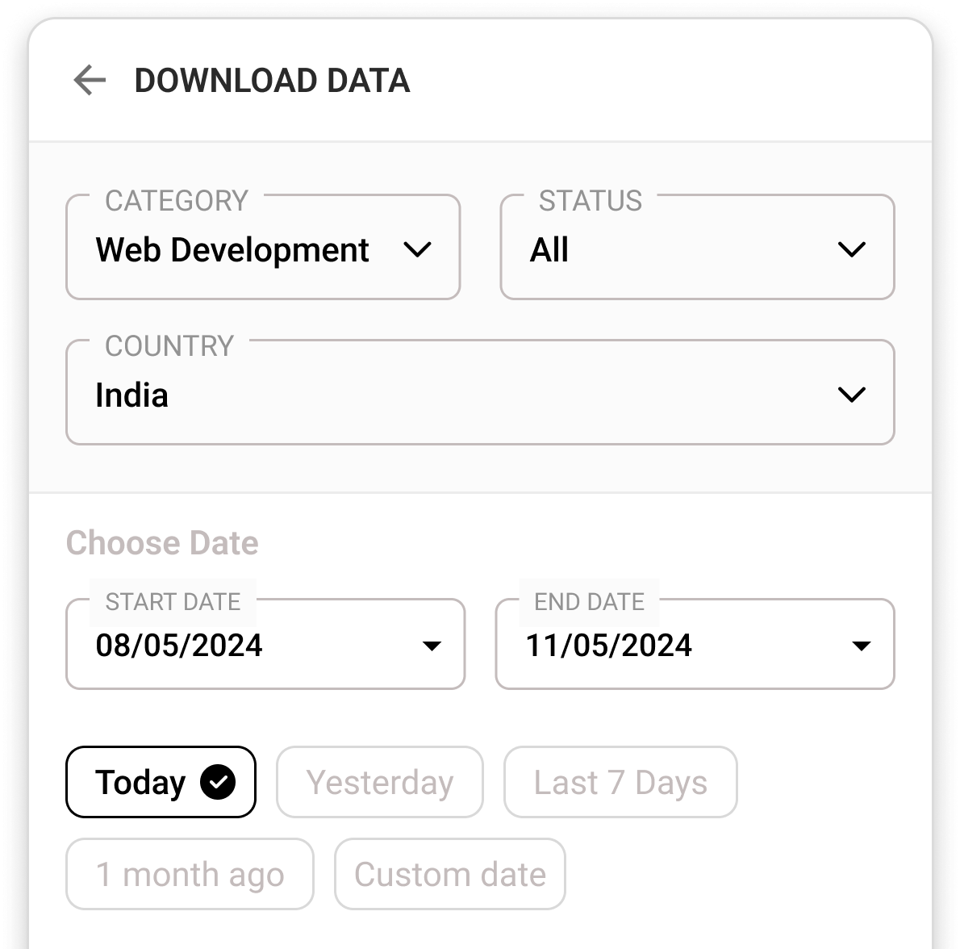This screenshot has width=960, height=949.
Task: Open the Start Date picker 08/05/2024
Action: coord(265,644)
